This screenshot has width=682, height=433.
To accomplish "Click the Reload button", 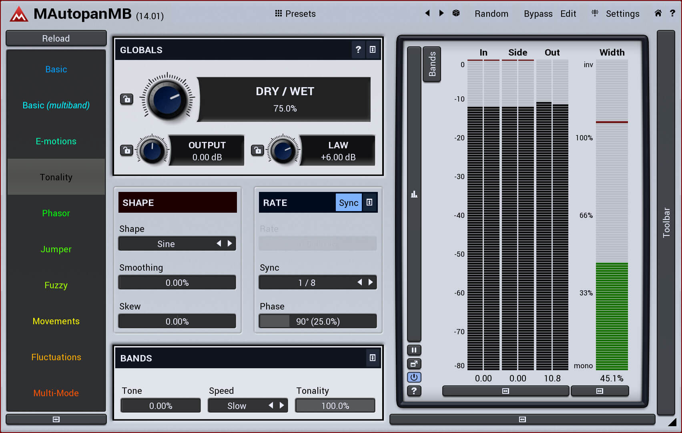I will pyautogui.click(x=56, y=38).
